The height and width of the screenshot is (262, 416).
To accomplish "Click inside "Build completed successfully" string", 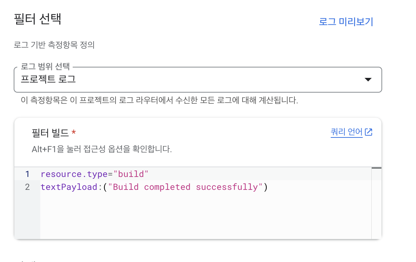I will point(185,187).
